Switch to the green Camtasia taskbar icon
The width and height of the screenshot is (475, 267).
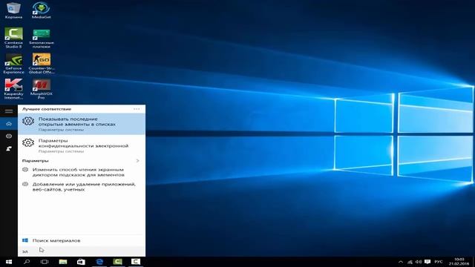point(117,262)
